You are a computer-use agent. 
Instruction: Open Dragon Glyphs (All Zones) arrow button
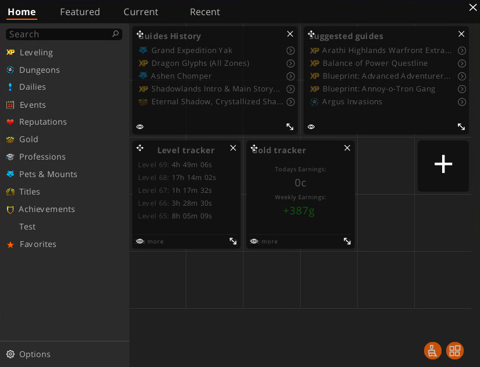tap(291, 63)
